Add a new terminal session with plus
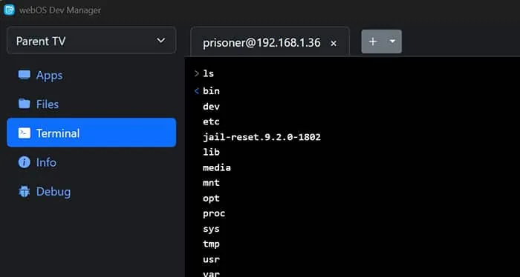This screenshot has width=520, height=277. click(x=373, y=41)
